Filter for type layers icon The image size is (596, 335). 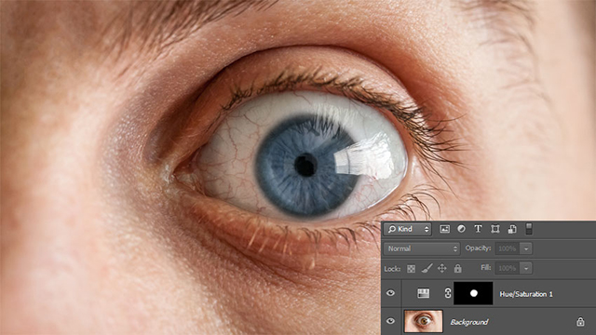[478, 229]
